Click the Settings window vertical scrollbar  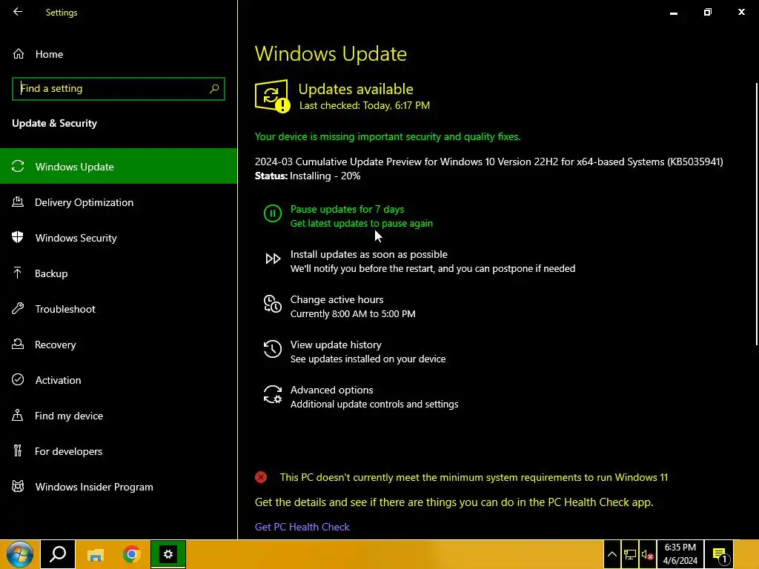pos(757,214)
